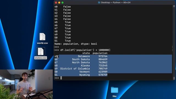Minimize the terminal with yellow button
This screenshot has height=99, width=176.
[59, 2]
